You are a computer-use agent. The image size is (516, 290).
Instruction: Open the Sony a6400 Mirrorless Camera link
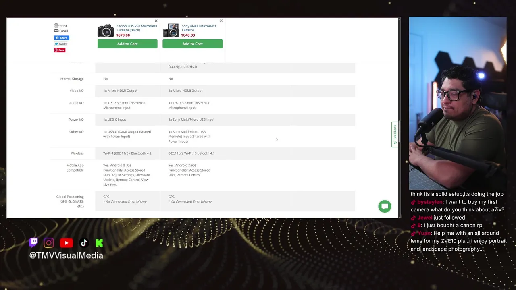point(199,28)
